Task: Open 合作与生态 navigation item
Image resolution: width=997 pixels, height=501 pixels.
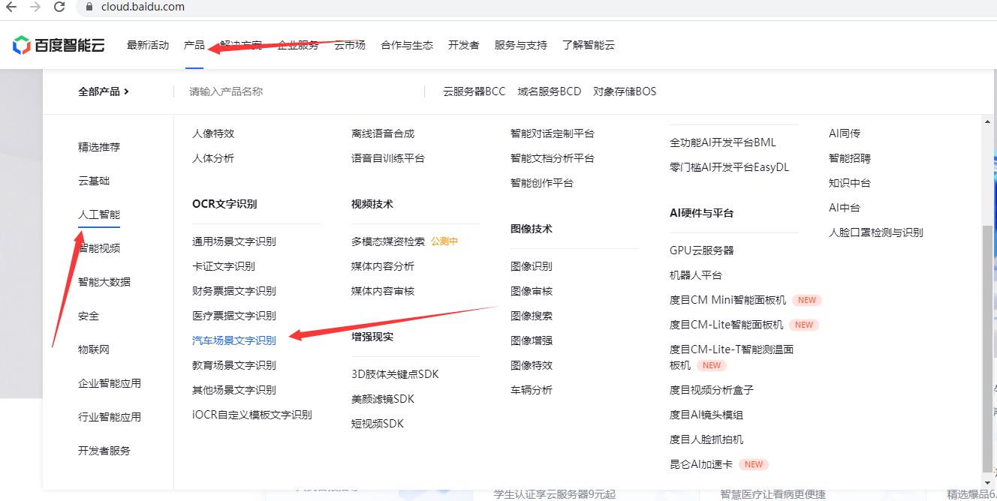Action: pos(407,45)
